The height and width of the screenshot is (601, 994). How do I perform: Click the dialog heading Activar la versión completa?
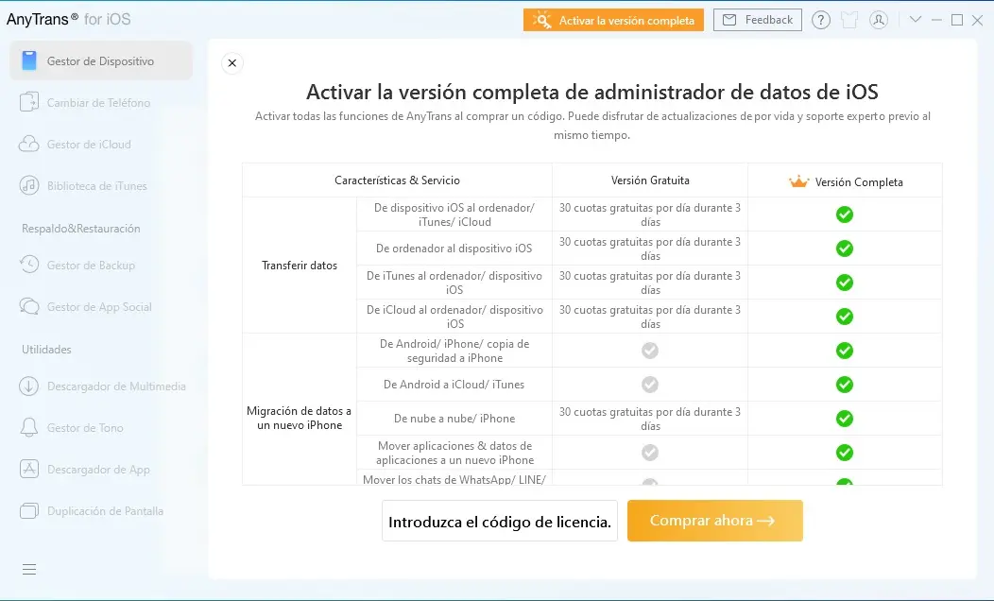(x=592, y=92)
